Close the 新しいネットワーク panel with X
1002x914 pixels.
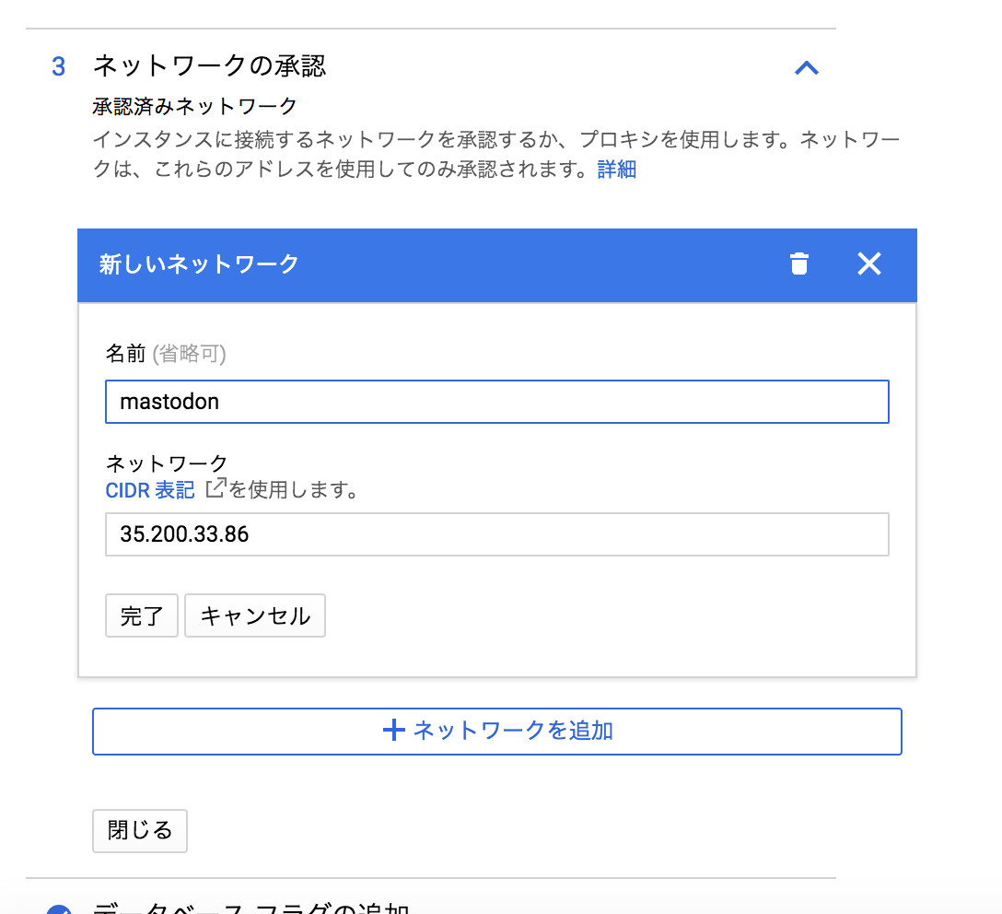click(868, 264)
